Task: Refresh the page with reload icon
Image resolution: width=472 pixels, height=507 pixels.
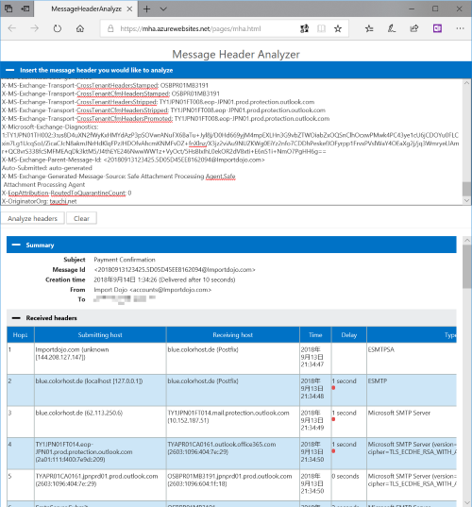Action: [58, 28]
